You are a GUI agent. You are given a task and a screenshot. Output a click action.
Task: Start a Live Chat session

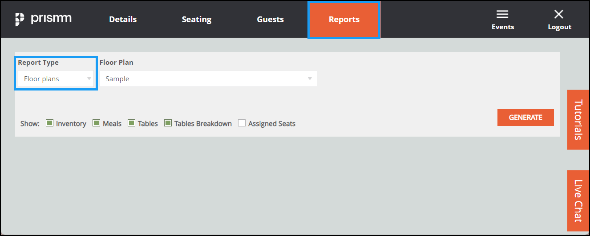coord(578,201)
